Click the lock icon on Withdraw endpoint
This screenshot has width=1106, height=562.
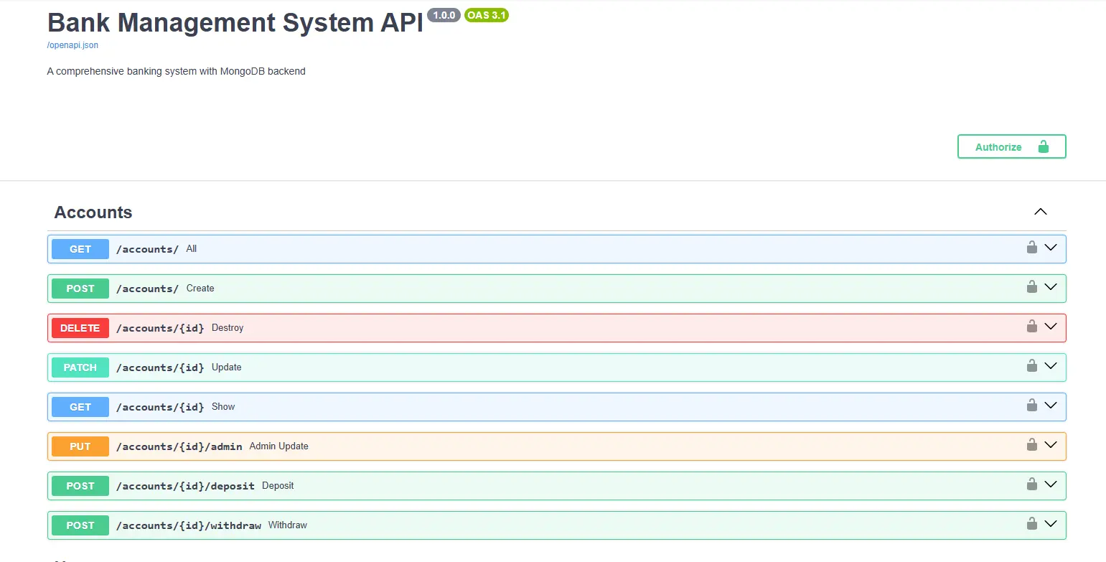[1031, 523]
